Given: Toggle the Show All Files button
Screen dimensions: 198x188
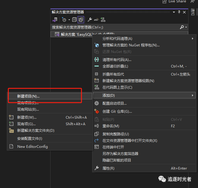Looking at the screenshot, I should [81, 20].
